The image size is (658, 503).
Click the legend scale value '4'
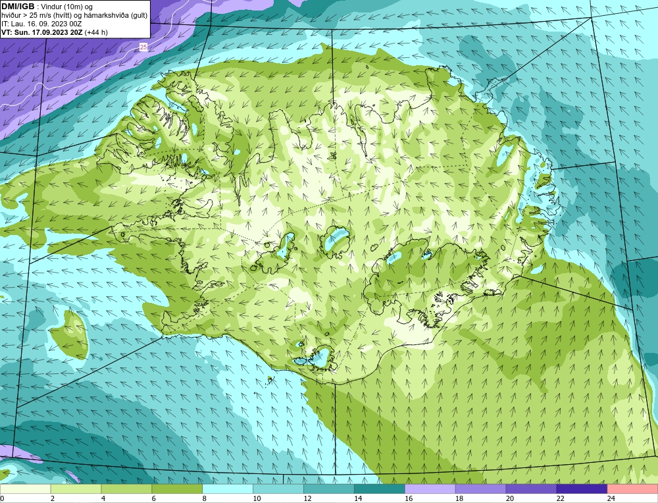[103, 498]
